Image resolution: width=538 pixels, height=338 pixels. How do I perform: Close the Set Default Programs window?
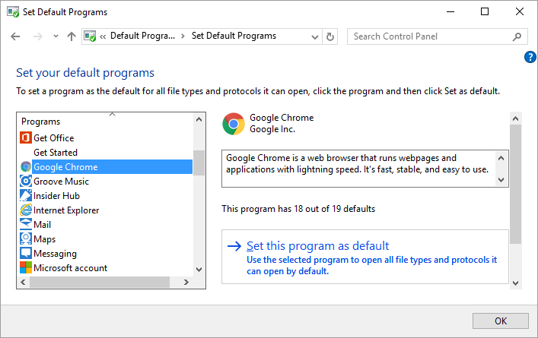pyautogui.click(x=520, y=11)
